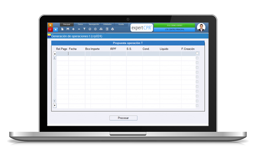
Task: Click the Procesar button
Action: [x=123, y=118]
